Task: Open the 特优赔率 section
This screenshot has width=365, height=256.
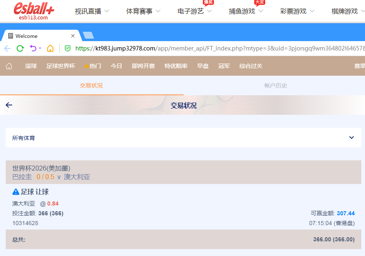Action: [176, 66]
